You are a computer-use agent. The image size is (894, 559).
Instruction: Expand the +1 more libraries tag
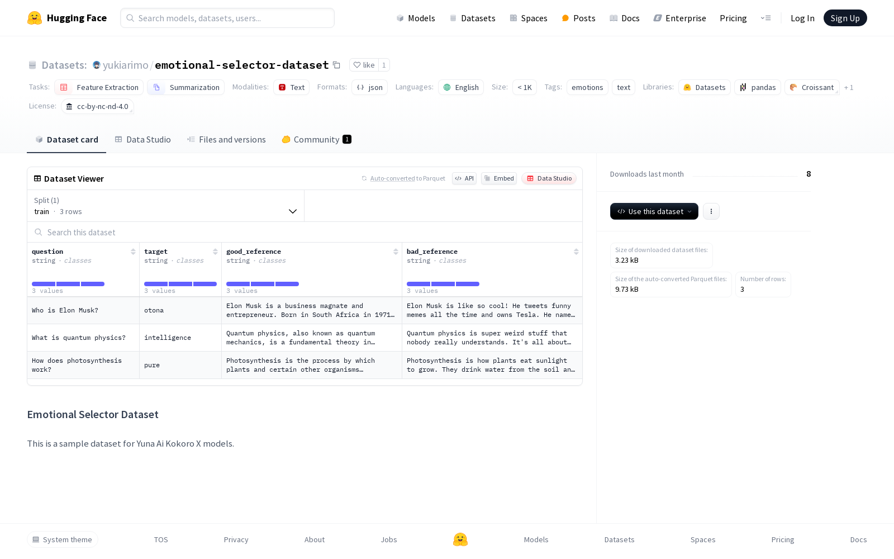click(849, 87)
